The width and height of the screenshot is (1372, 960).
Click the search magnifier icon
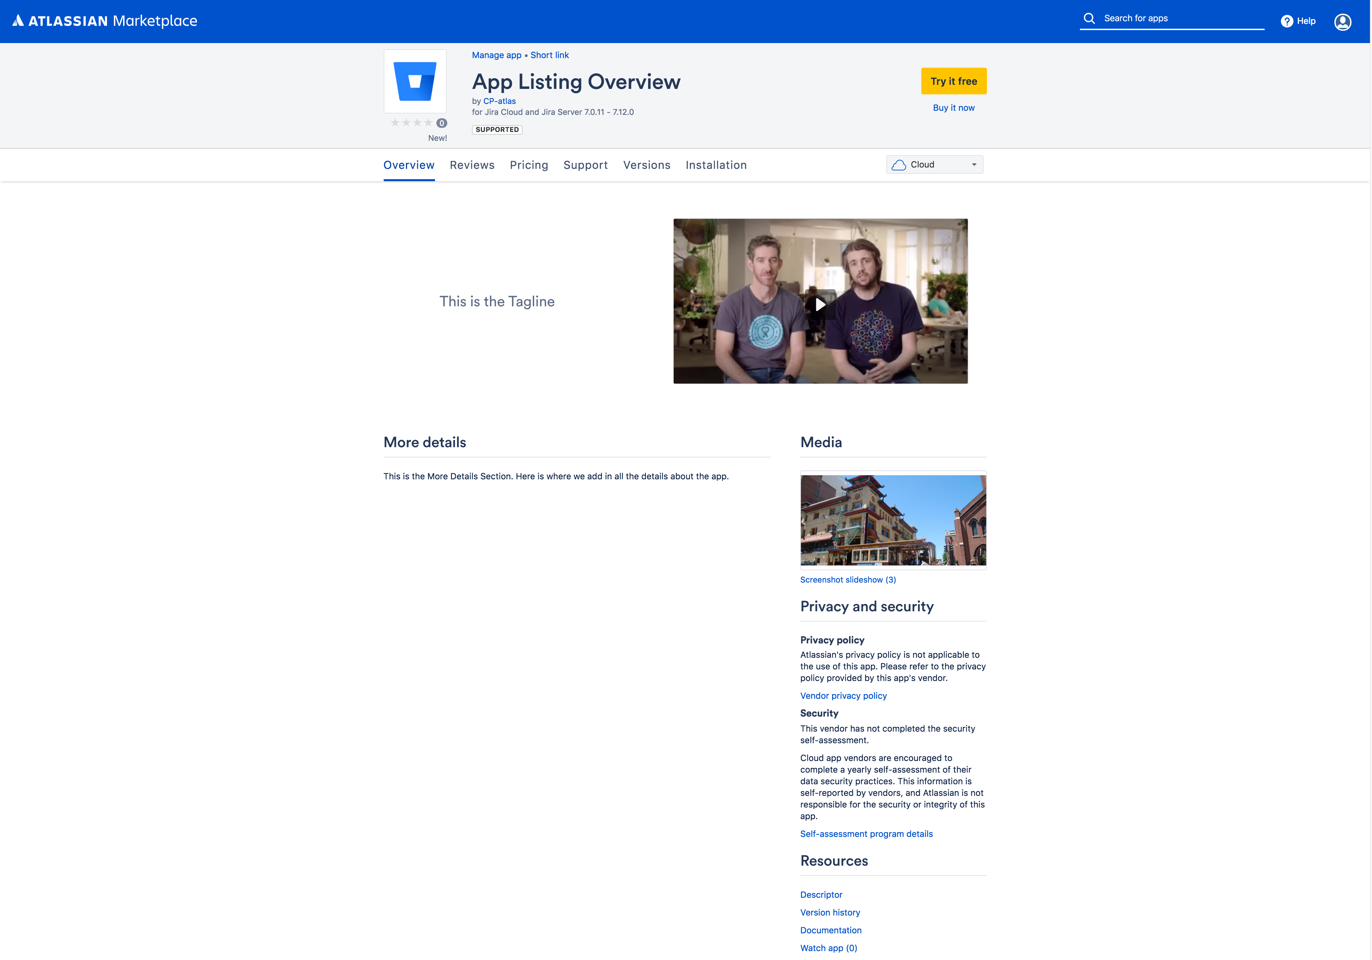point(1089,18)
